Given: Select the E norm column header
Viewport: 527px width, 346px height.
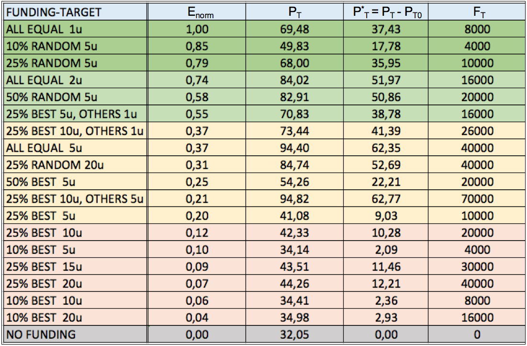Looking at the screenshot, I should click(x=200, y=12).
